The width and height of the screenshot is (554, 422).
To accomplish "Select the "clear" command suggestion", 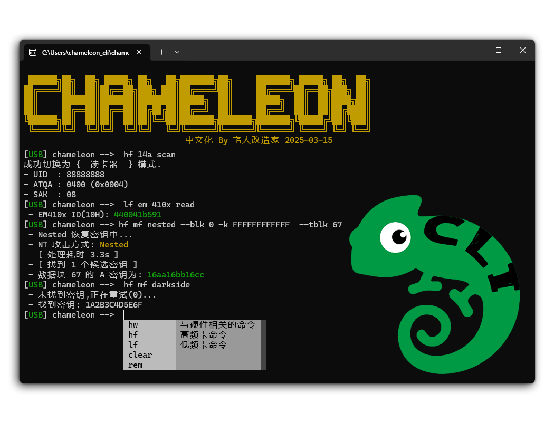I will click(x=140, y=355).
